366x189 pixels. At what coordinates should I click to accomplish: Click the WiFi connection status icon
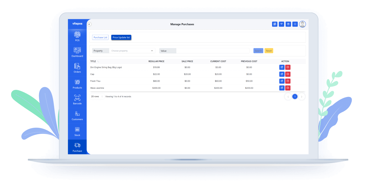pos(282,24)
